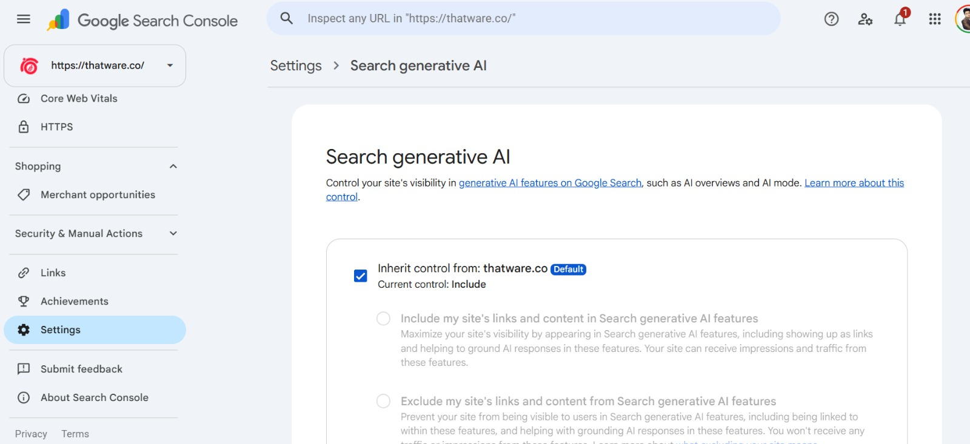Click the Security & Manual Actions label
970x444 pixels.
[x=79, y=233]
